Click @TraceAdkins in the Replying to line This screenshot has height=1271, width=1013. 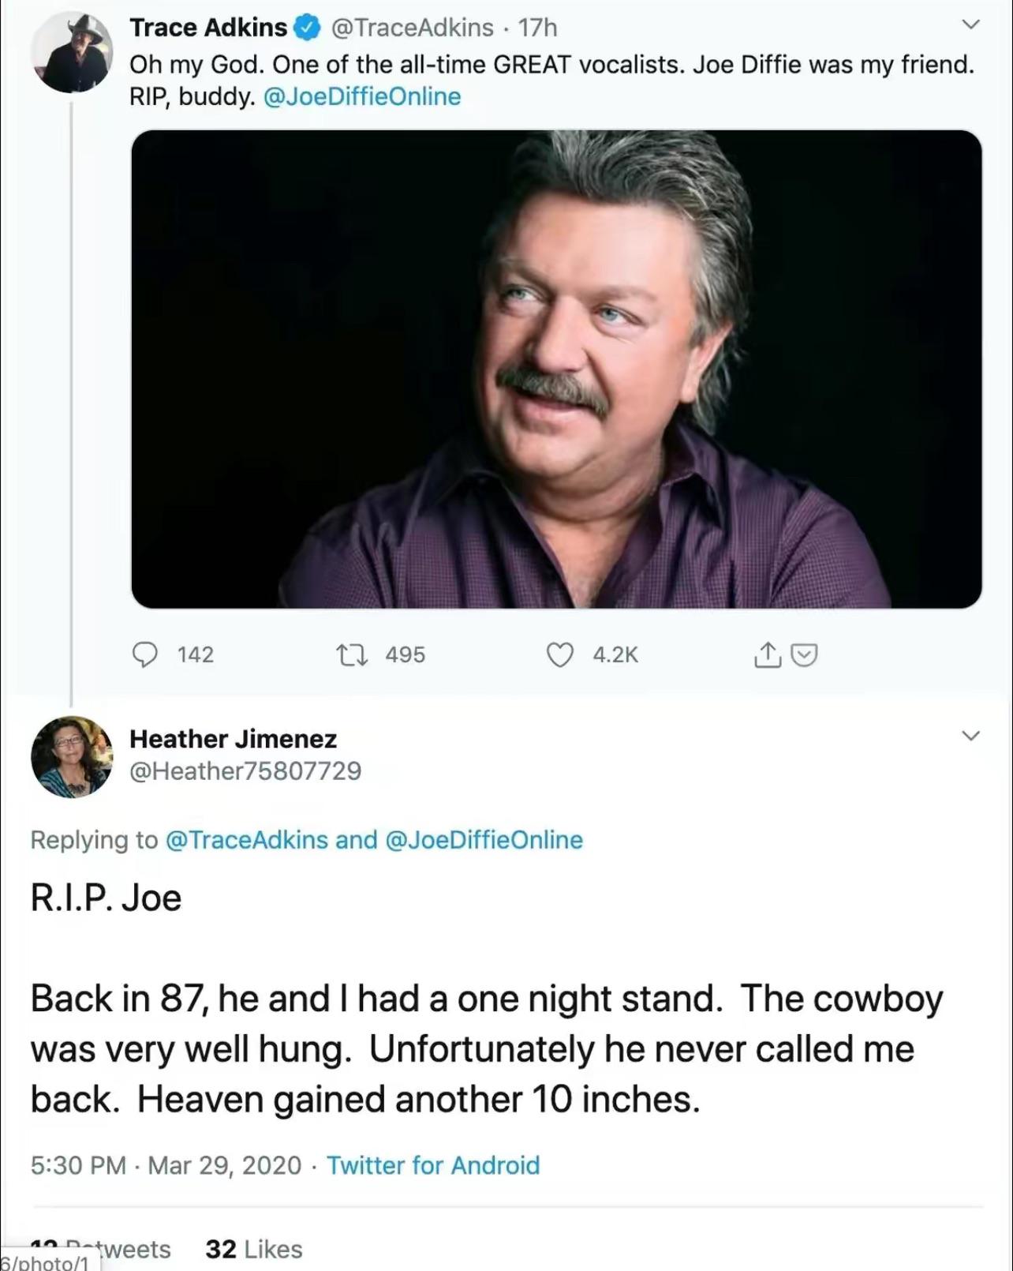246,839
